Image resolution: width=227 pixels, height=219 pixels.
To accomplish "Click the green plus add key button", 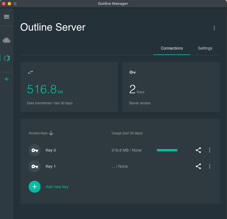I will pyautogui.click(x=35, y=187).
